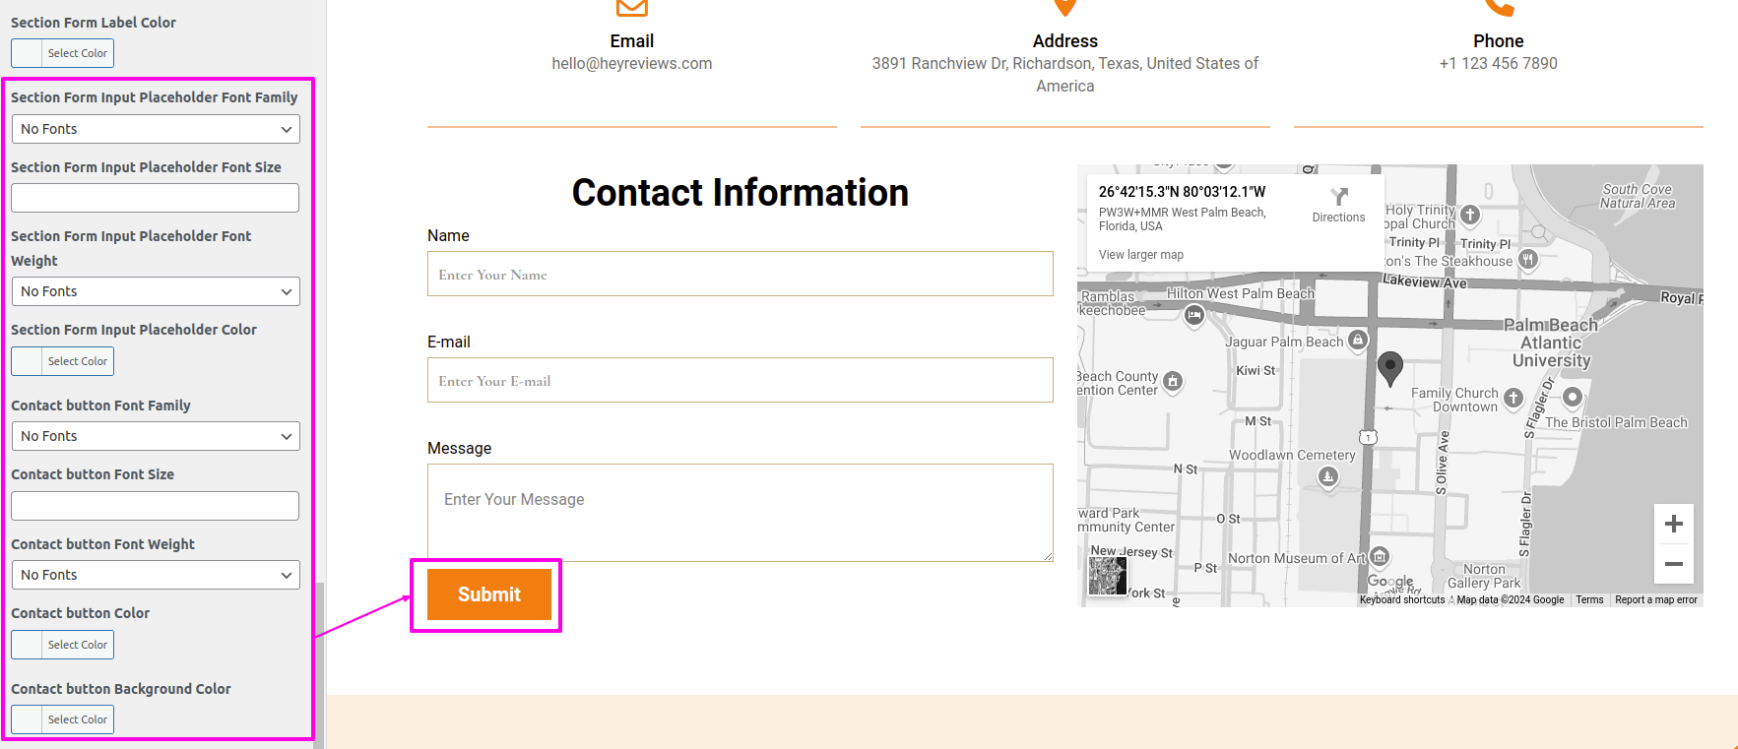Click the Enter Your Name field
The width and height of the screenshot is (1738, 749).
[x=740, y=275]
